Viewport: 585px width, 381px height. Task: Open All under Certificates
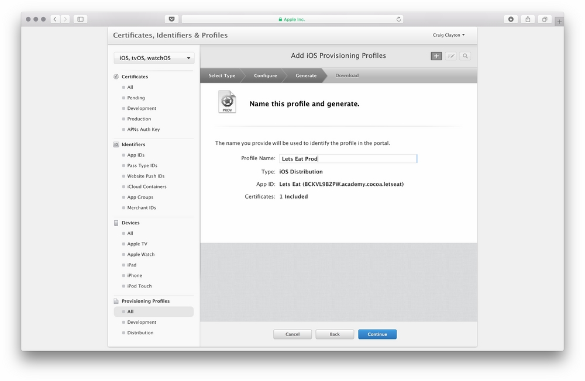130,87
